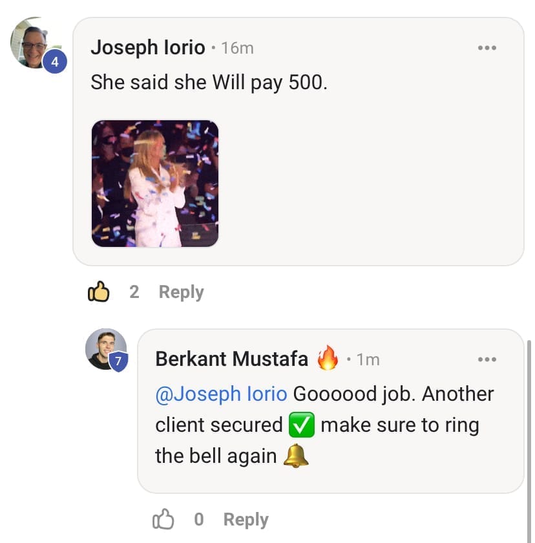Click the level 7 shield badge

pyautogui.click(x=118, y=362)
